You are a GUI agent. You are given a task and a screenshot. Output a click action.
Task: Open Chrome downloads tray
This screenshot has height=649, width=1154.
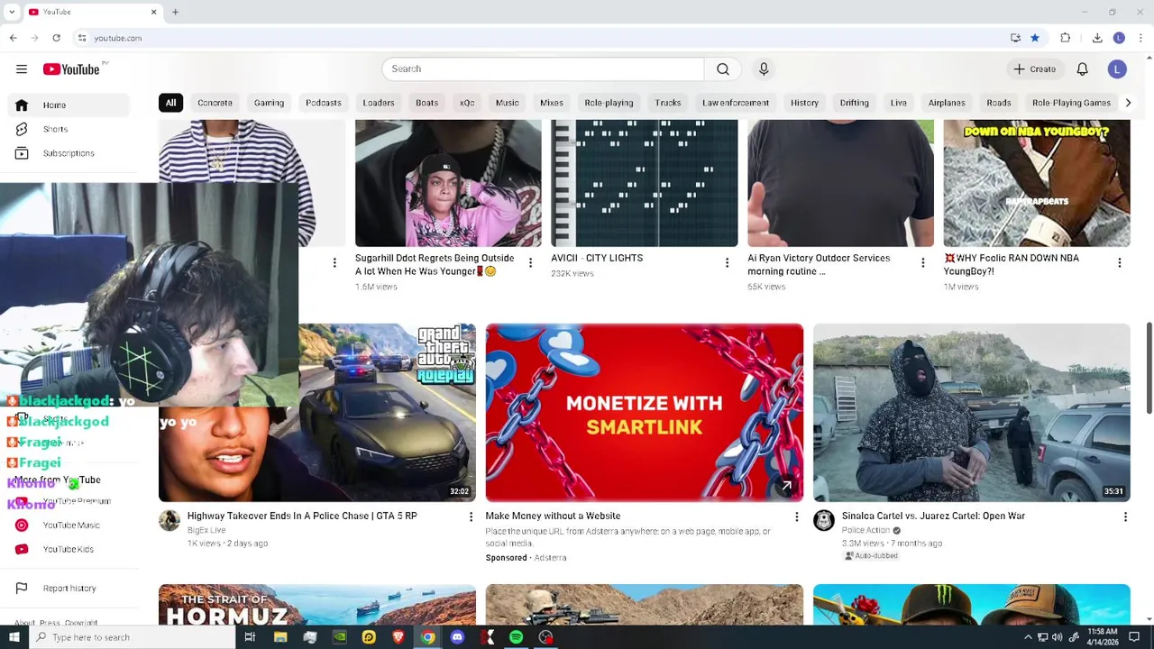point(1097,38)
